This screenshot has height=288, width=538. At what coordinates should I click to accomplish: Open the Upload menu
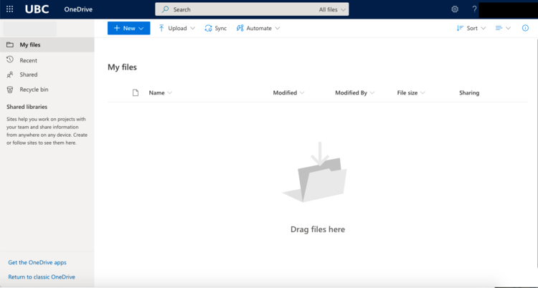click(176, 28)
